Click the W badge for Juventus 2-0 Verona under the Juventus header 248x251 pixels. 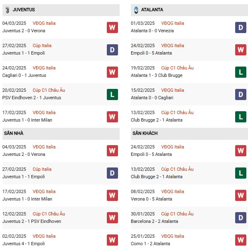[112, 28]
